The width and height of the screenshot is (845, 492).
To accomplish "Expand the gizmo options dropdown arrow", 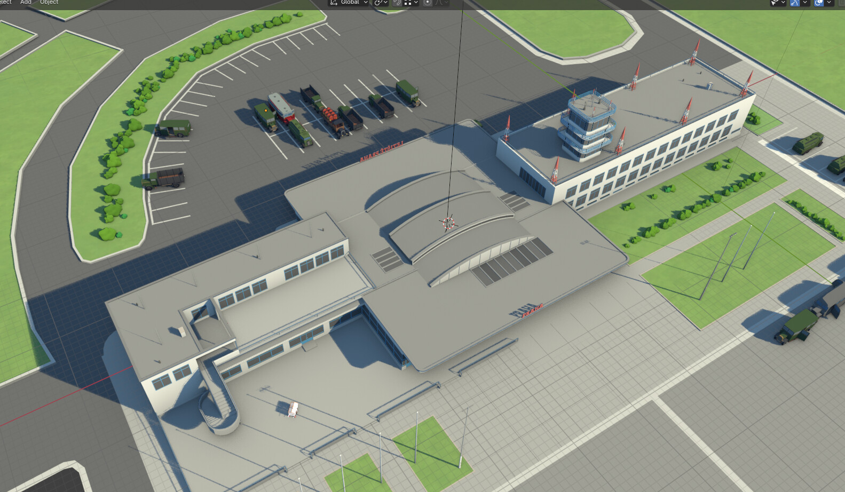I will click(805, 2).
